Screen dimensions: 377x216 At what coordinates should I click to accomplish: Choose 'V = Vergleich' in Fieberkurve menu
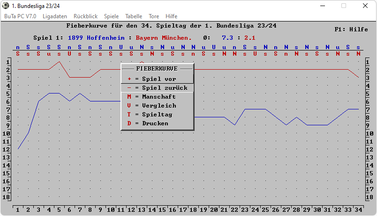[157, 106]
